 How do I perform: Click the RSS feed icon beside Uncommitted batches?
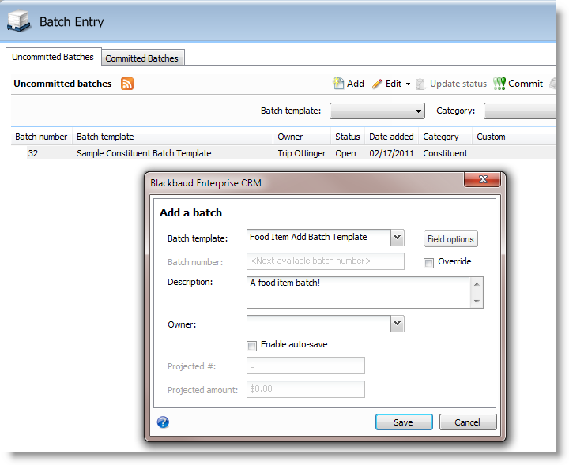[127, 84]
